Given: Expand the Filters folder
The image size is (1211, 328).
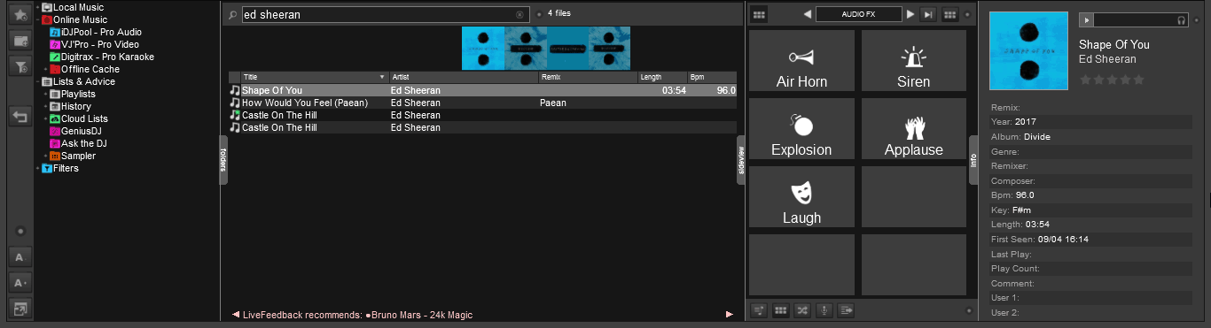Looking at the screenshot, I should pyautogui.click(x=37, y=168).
